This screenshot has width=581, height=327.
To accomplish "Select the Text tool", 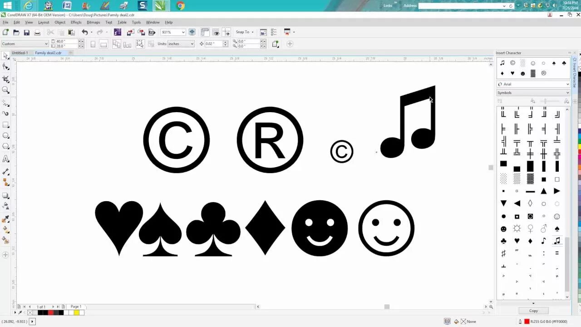I will (x=6, y=159).
